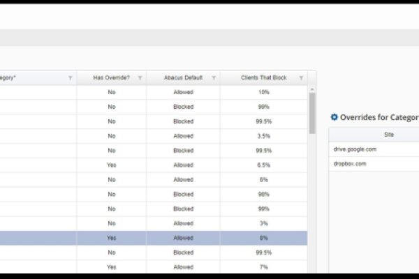Open the Clients That Block filter icon

[302, 78]
